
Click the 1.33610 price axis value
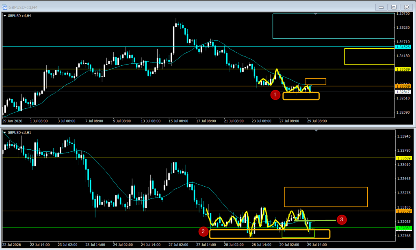(404, 164)
